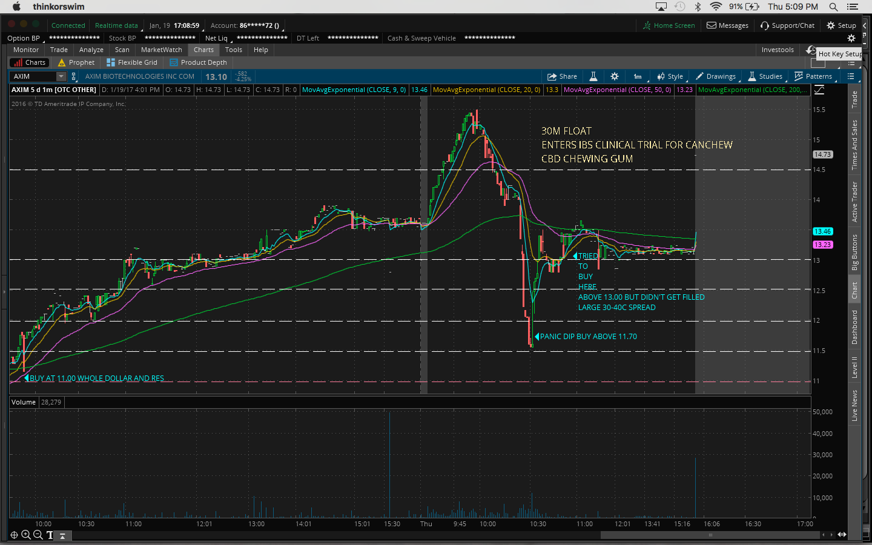Click the AXIM 5 d 1m chart title
This screenshot has height=545, width=872.
tap(54, 90)
